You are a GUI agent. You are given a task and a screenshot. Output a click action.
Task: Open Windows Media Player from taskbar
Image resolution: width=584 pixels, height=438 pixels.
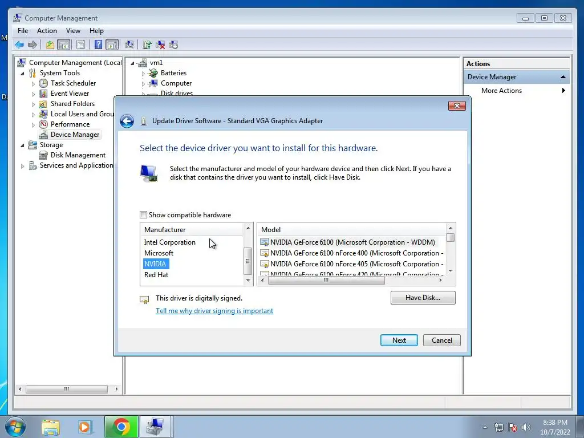pyautogui.click(x=84, y=427)
